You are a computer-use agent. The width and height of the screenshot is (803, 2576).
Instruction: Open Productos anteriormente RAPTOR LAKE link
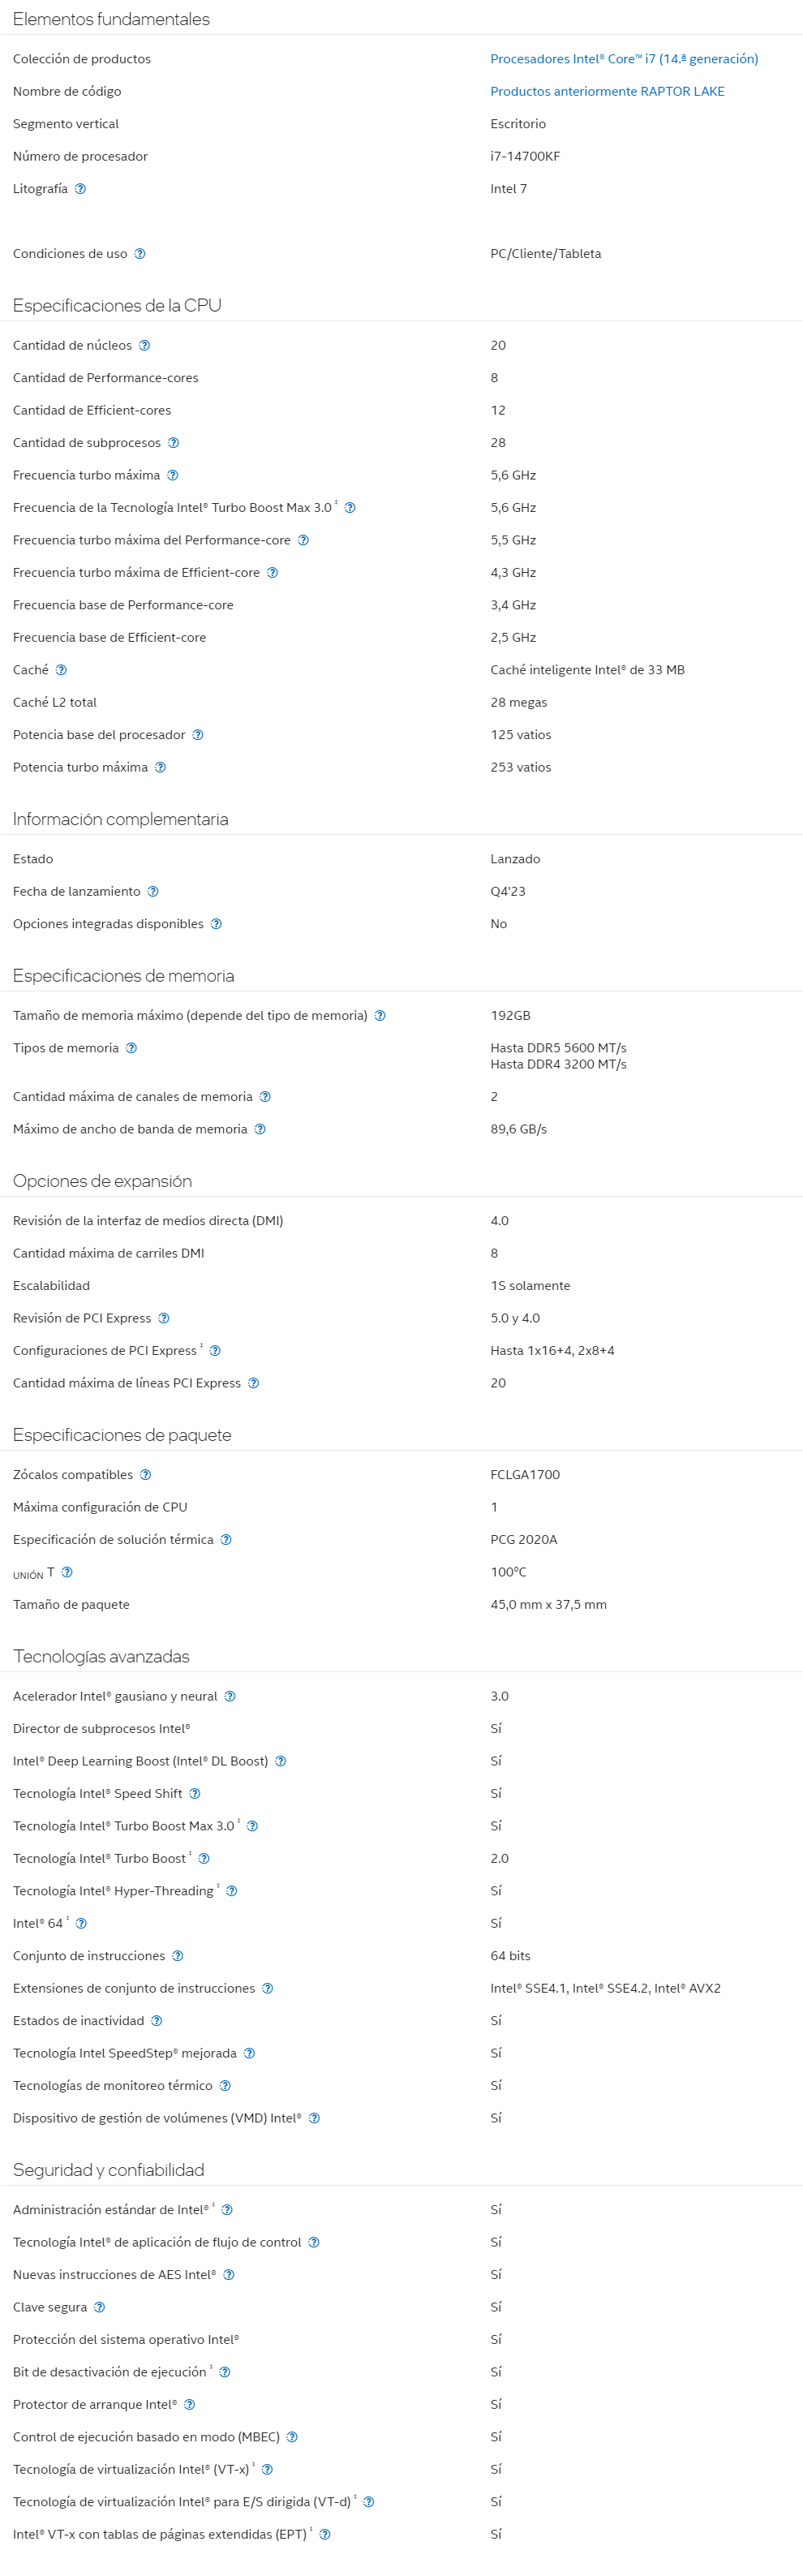(607, 92)
